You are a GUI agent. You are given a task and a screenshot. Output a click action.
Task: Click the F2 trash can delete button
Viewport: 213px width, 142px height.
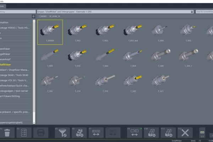pyautogui.click(x=7, y=133)
